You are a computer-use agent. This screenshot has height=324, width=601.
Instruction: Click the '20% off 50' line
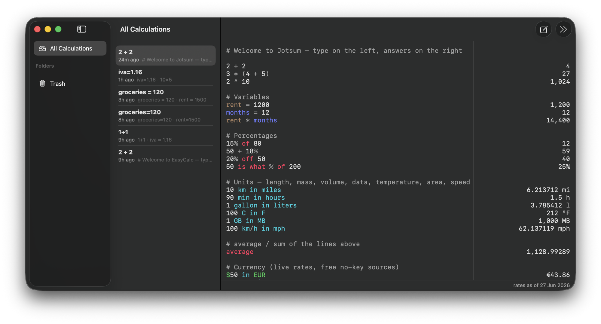[x=246, y=159]
